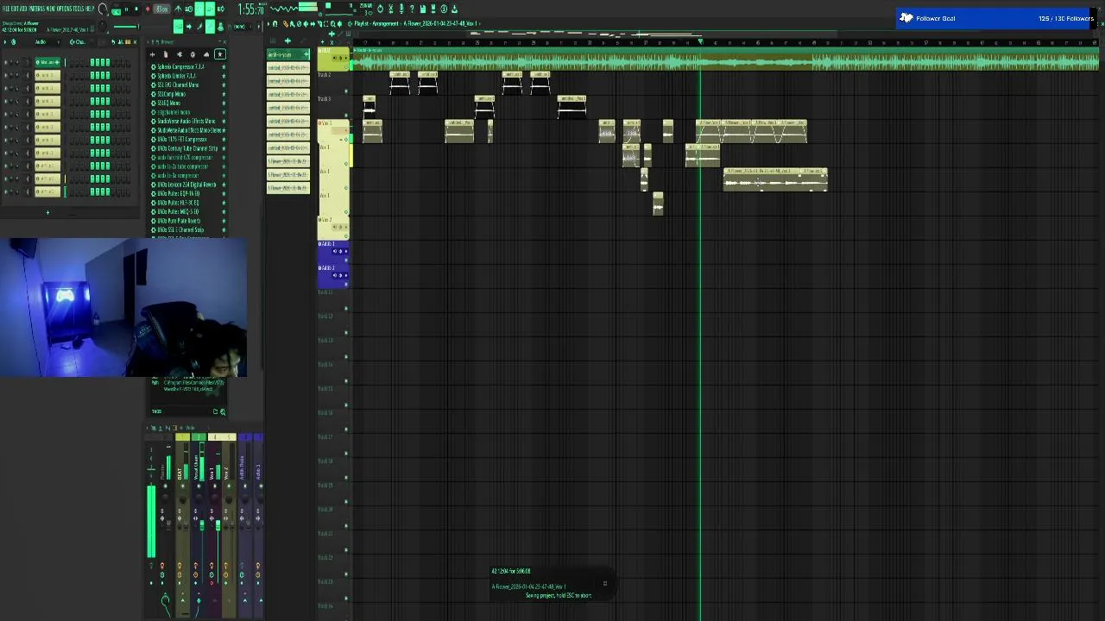Screen dimensions: 1105x621
Task: Open the mixer options menu arrow
Action: (x=147, y=428)
